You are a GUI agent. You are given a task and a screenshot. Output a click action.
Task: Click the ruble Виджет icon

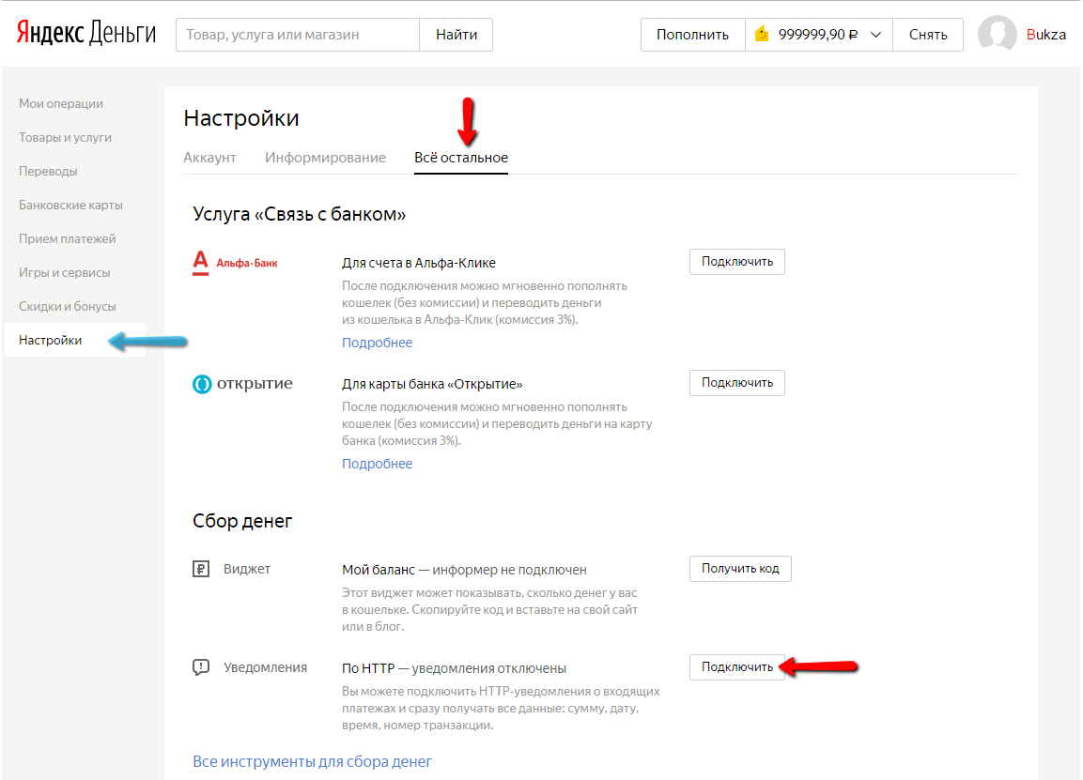pos(200,570)
